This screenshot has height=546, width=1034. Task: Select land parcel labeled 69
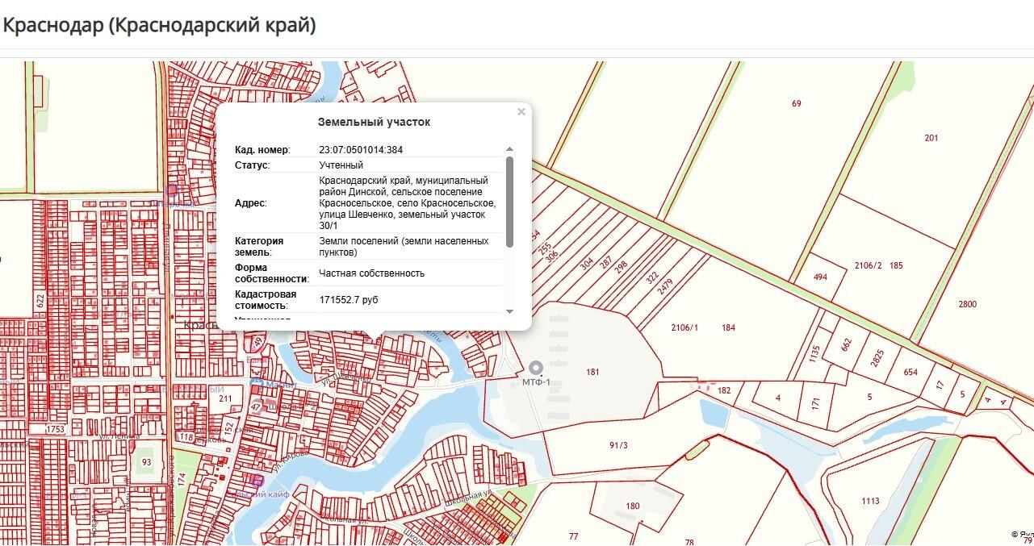point(797,103)
